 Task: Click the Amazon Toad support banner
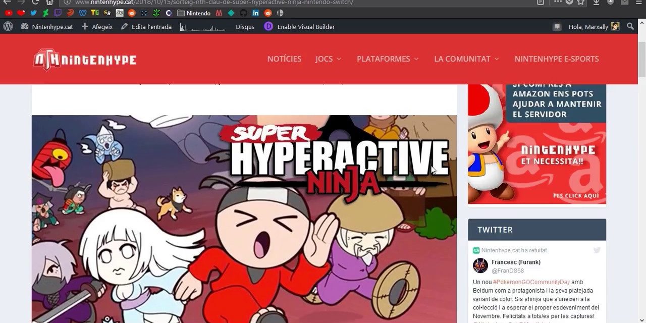click(x=537, y=144)
